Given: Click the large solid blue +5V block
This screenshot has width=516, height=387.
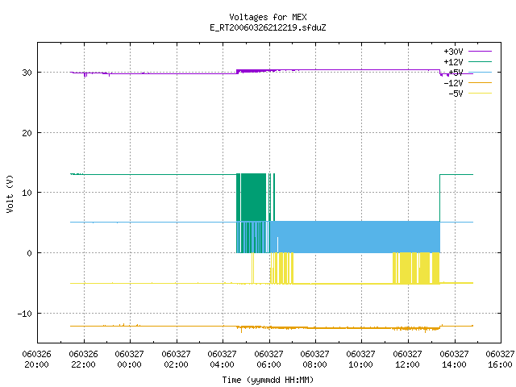Looking at the screenshot, I should 356,237.
